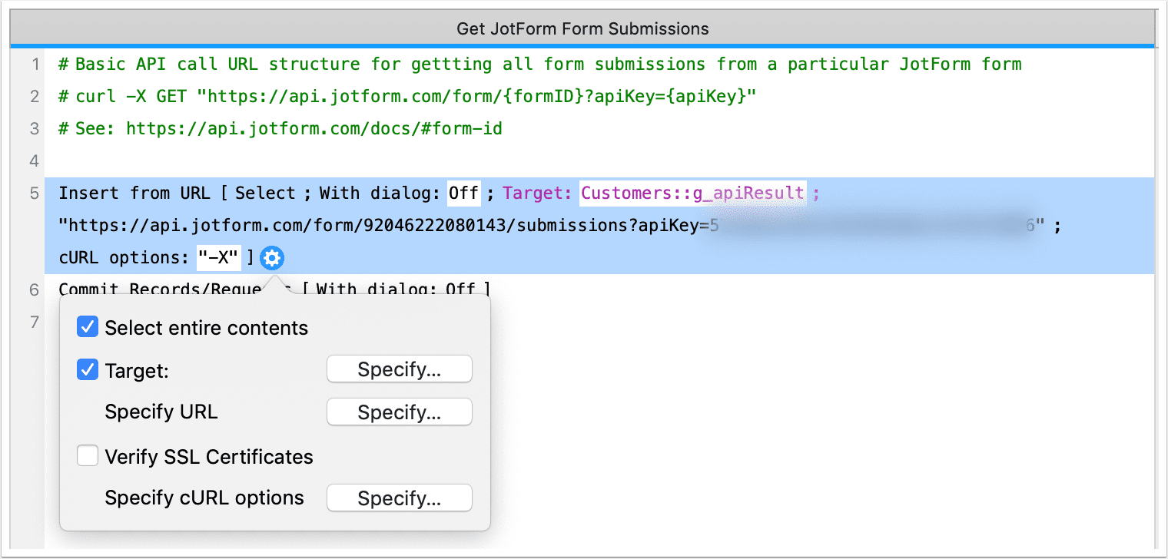This screenshot has height=559, width=1168.
Task: Toggle the "With dialog: Off" option
Action: tap(463, 193)
